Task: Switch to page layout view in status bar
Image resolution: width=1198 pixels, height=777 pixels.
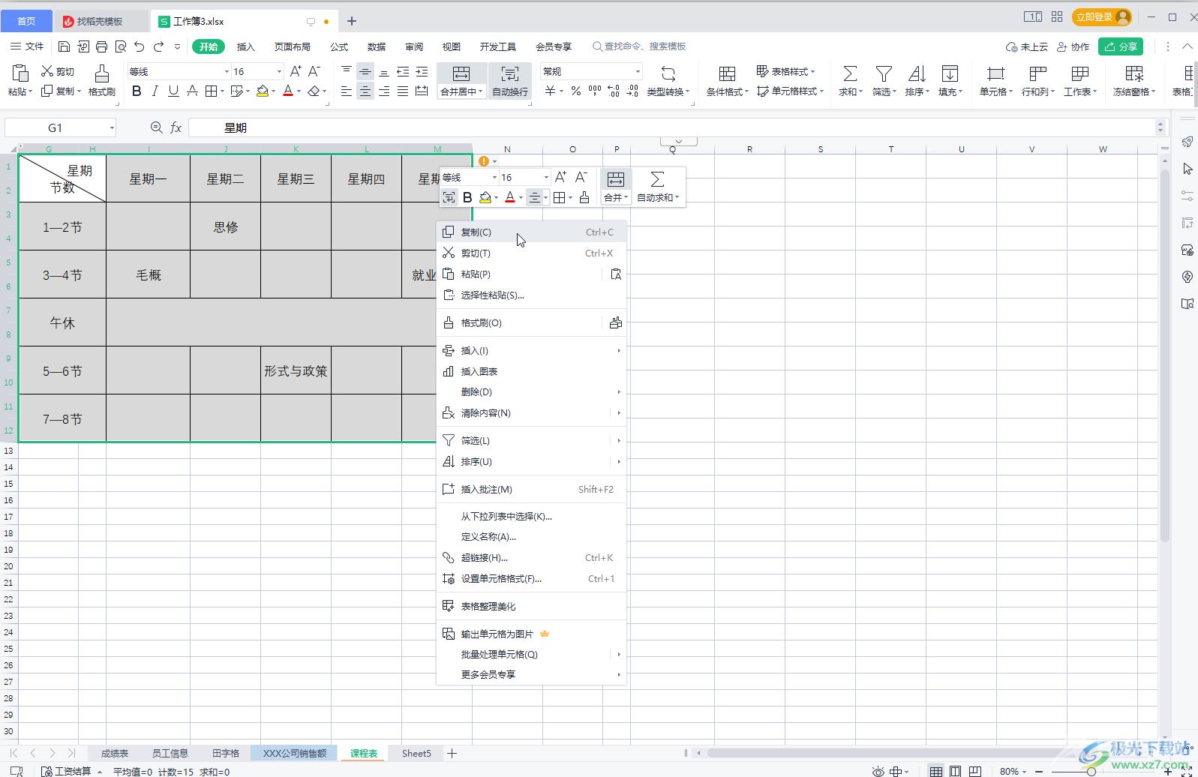Action: (955, 771)
